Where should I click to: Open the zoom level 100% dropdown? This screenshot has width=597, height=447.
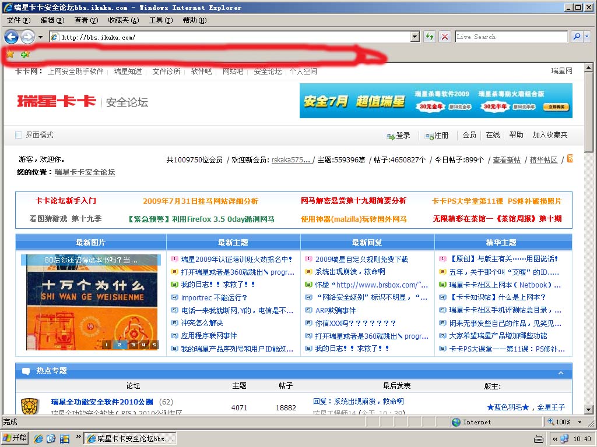click(580, 422)
